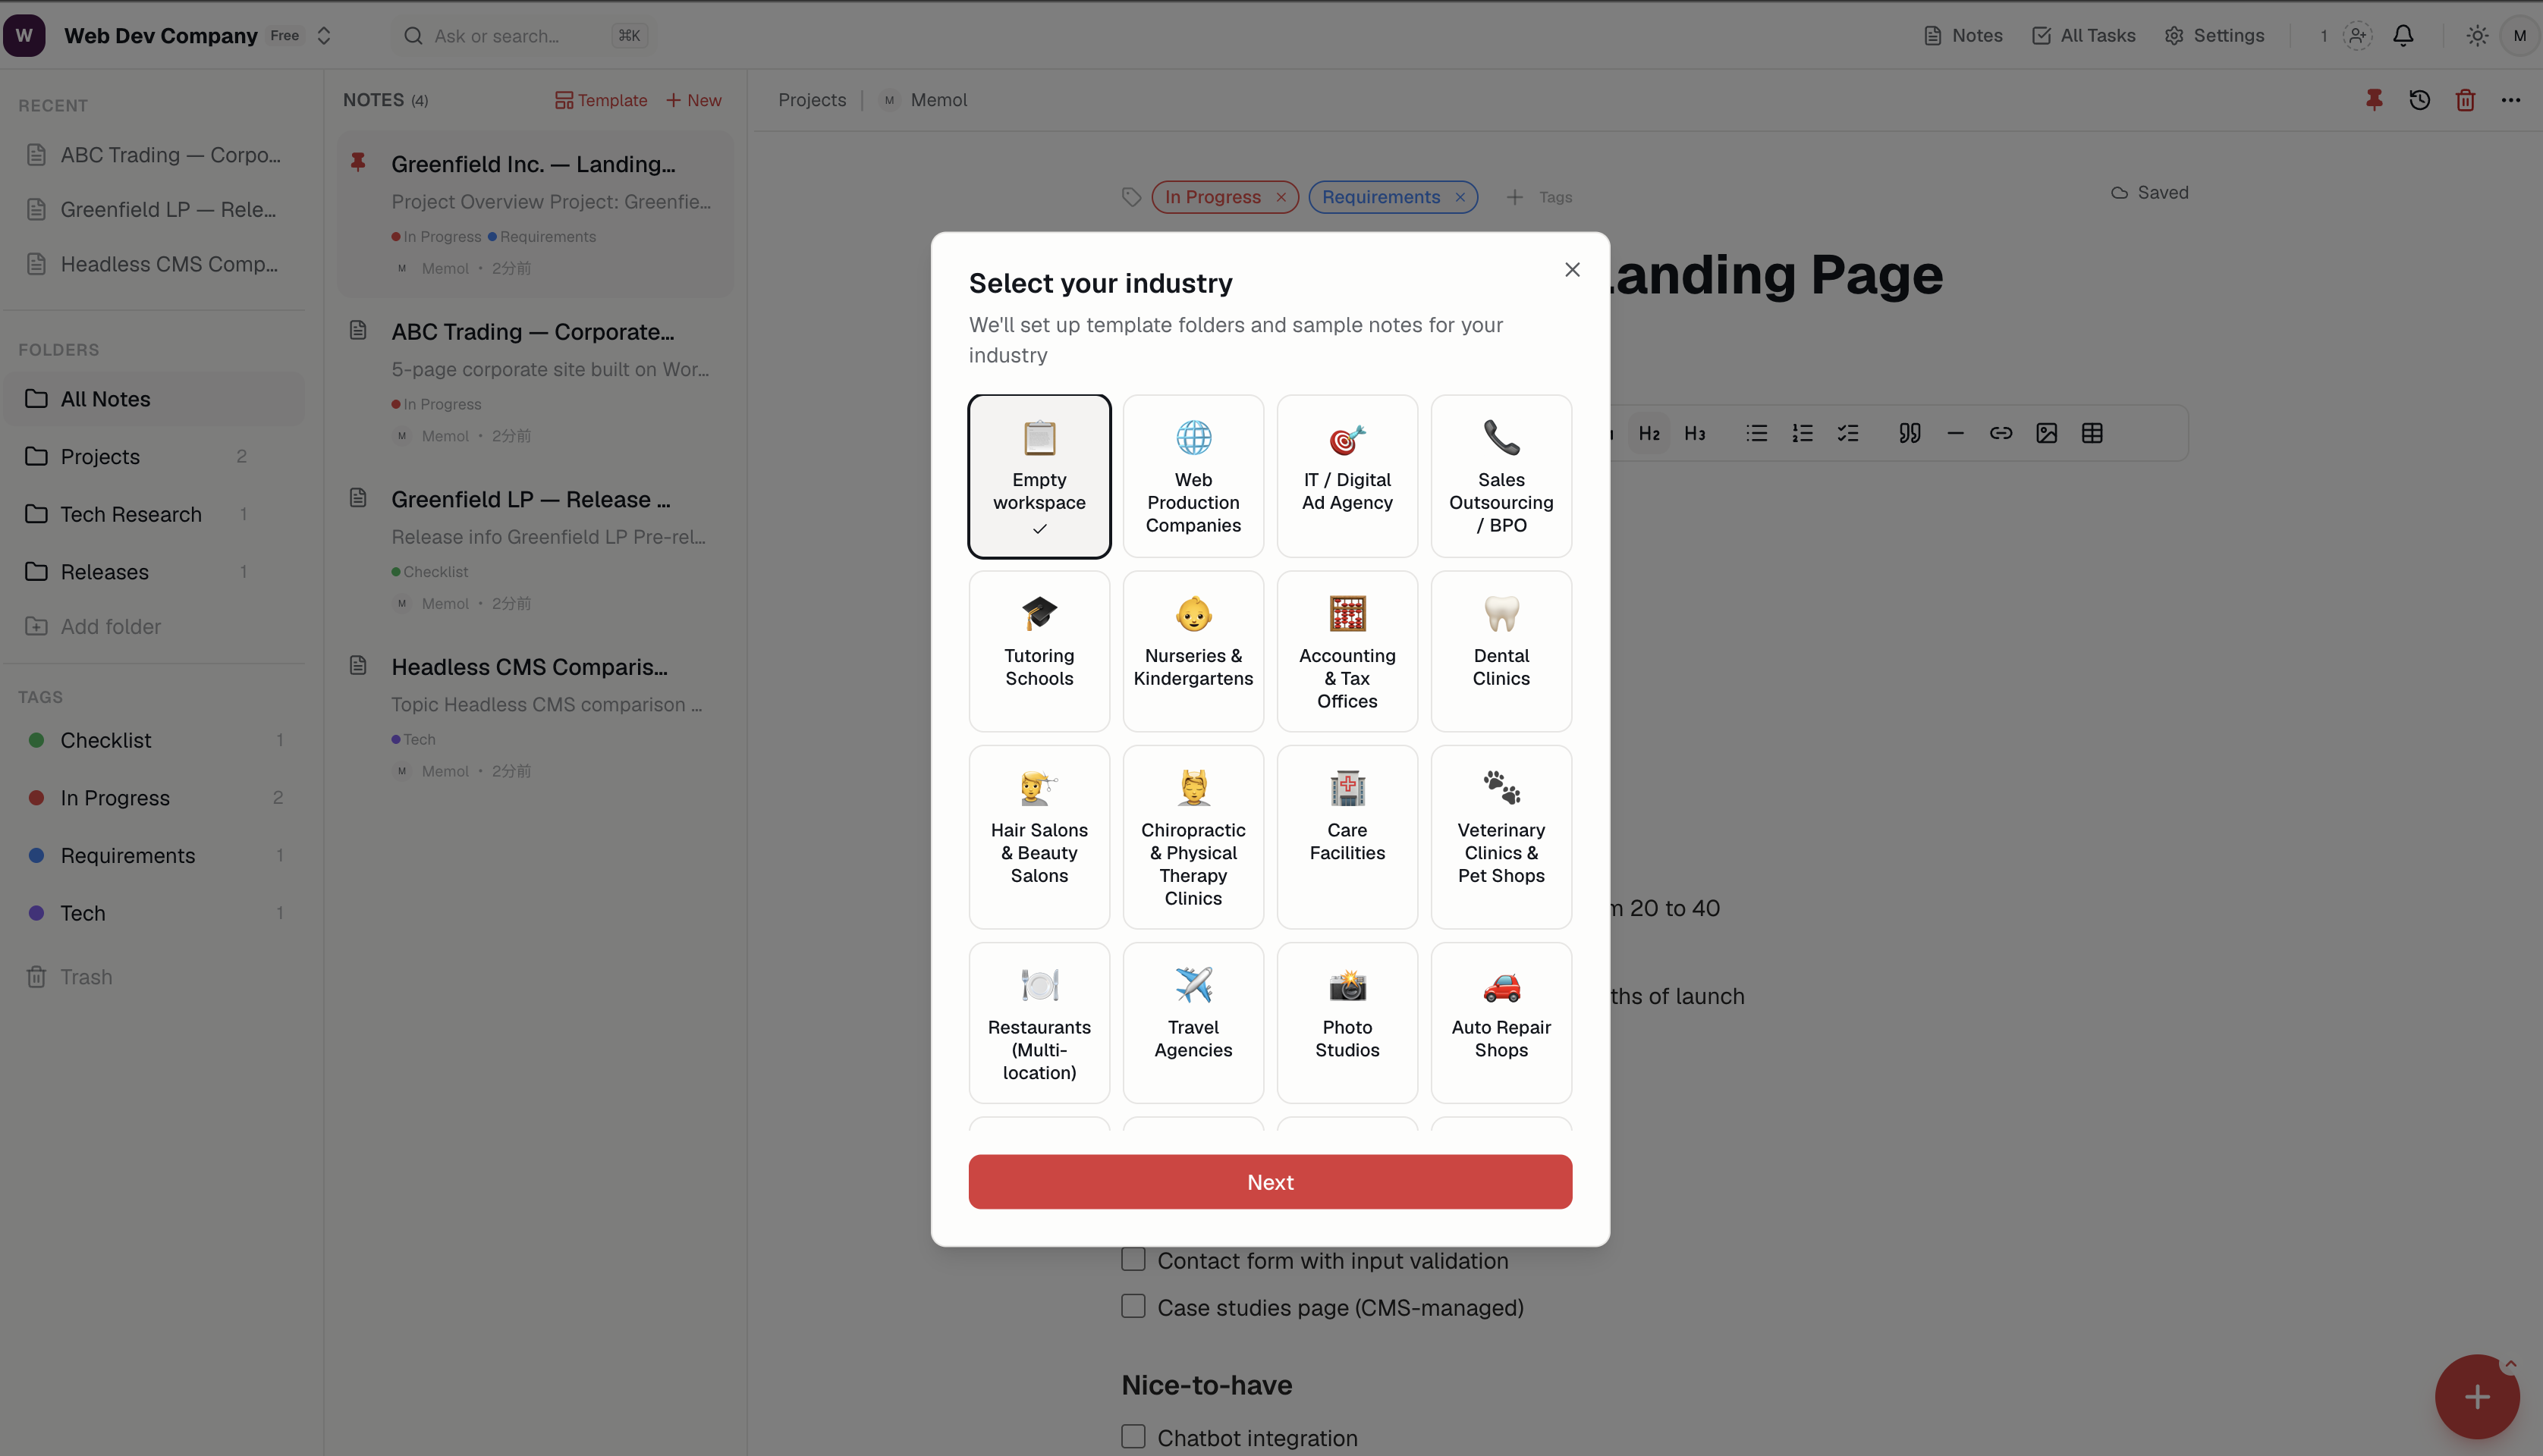
Task: Select Chiropractic & Physical Therapy Clinics card
Action: point(1193,837)
